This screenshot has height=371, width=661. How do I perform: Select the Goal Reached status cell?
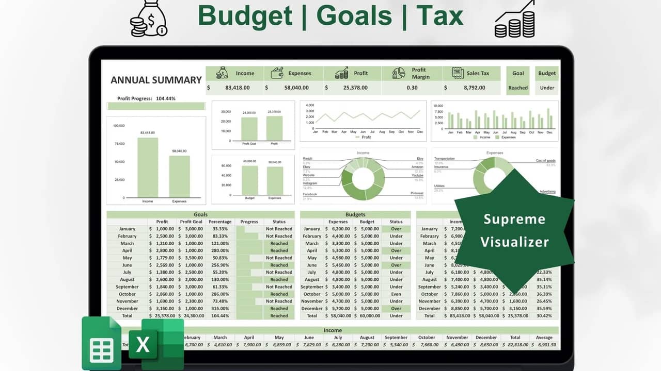tap(518, 88)
